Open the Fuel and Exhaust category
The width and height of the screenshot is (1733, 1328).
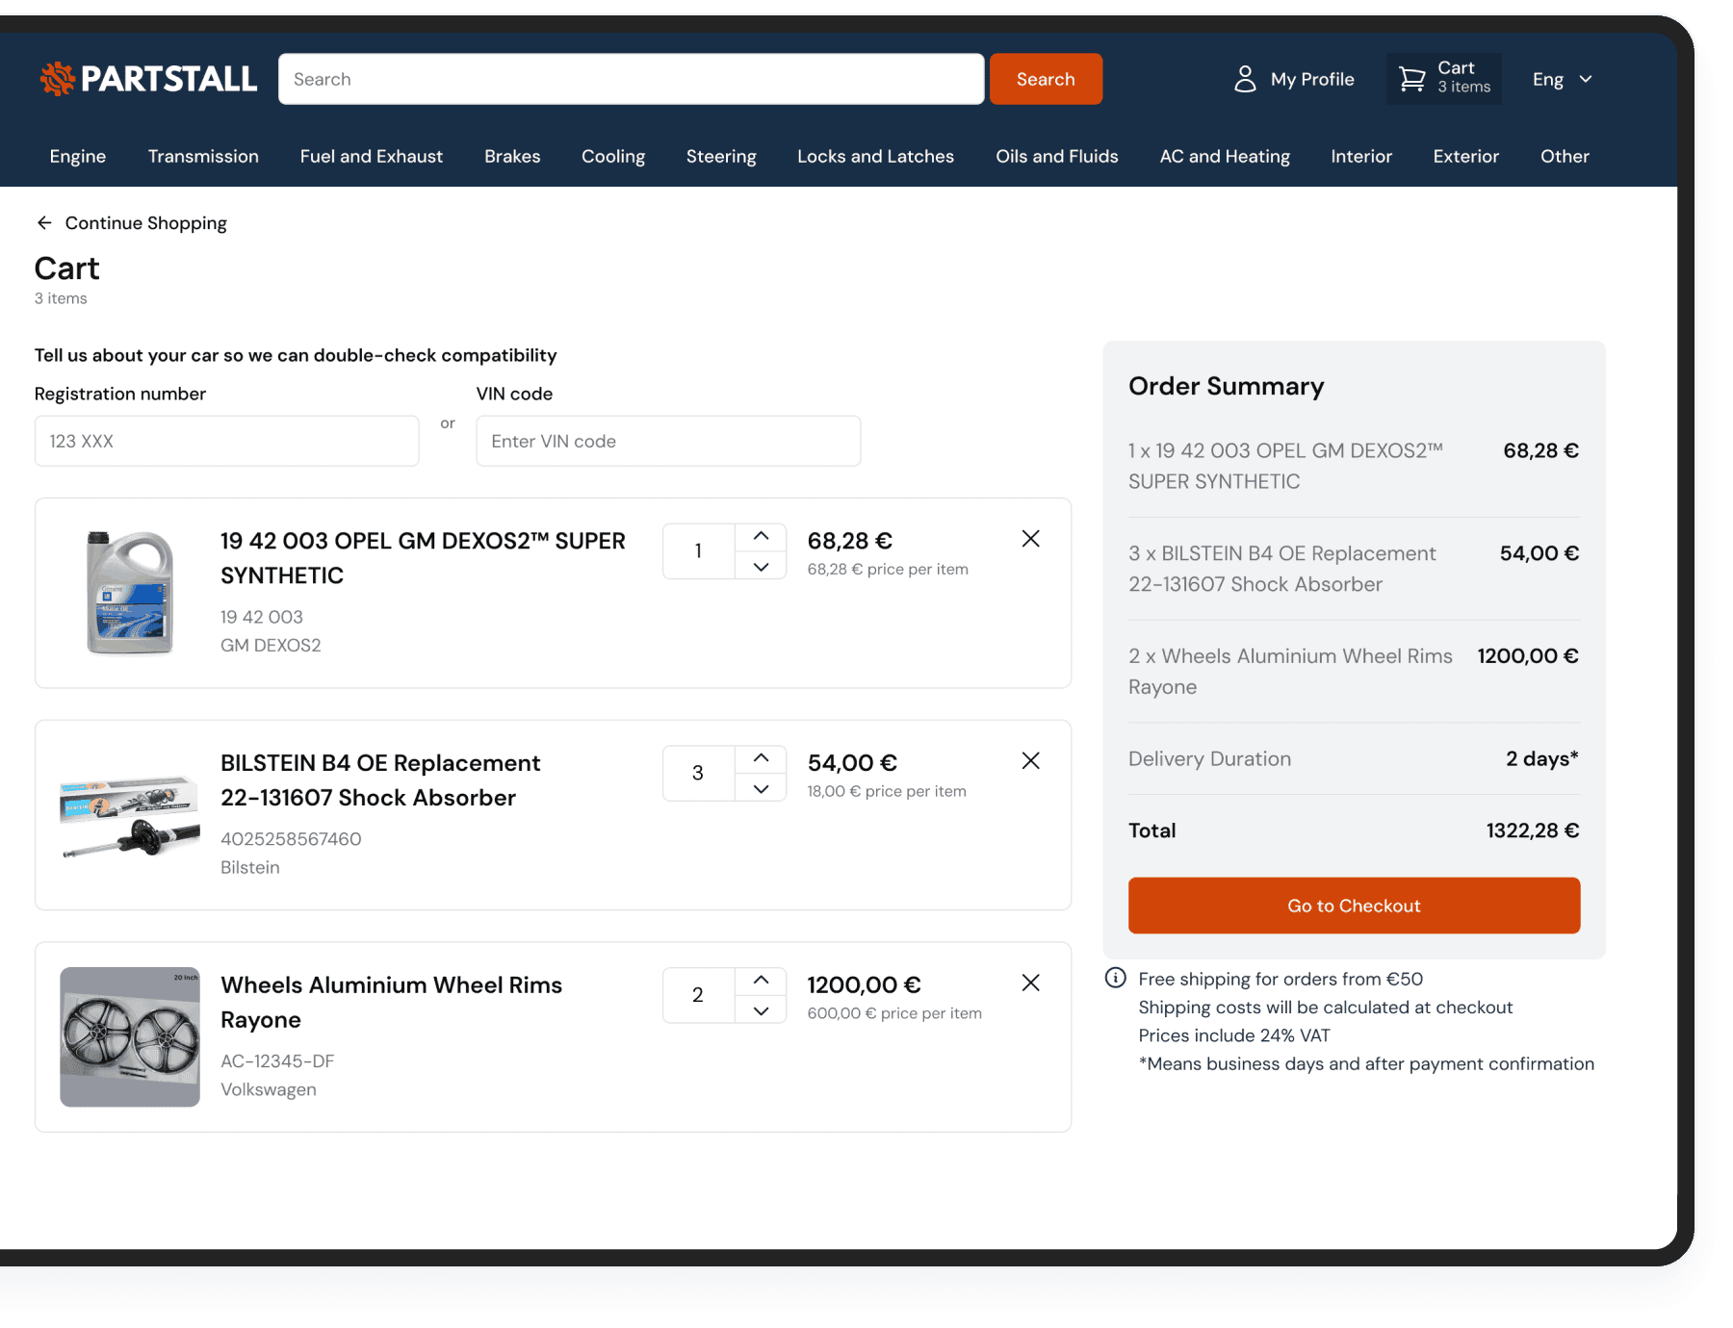click(372, 156)
